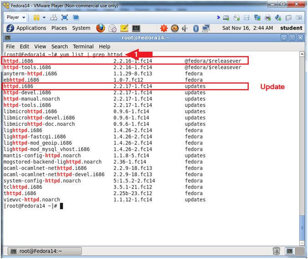Expand the VMware devices chevron arrows
This screenshot has width=308, height=259.
click(218, 18)
